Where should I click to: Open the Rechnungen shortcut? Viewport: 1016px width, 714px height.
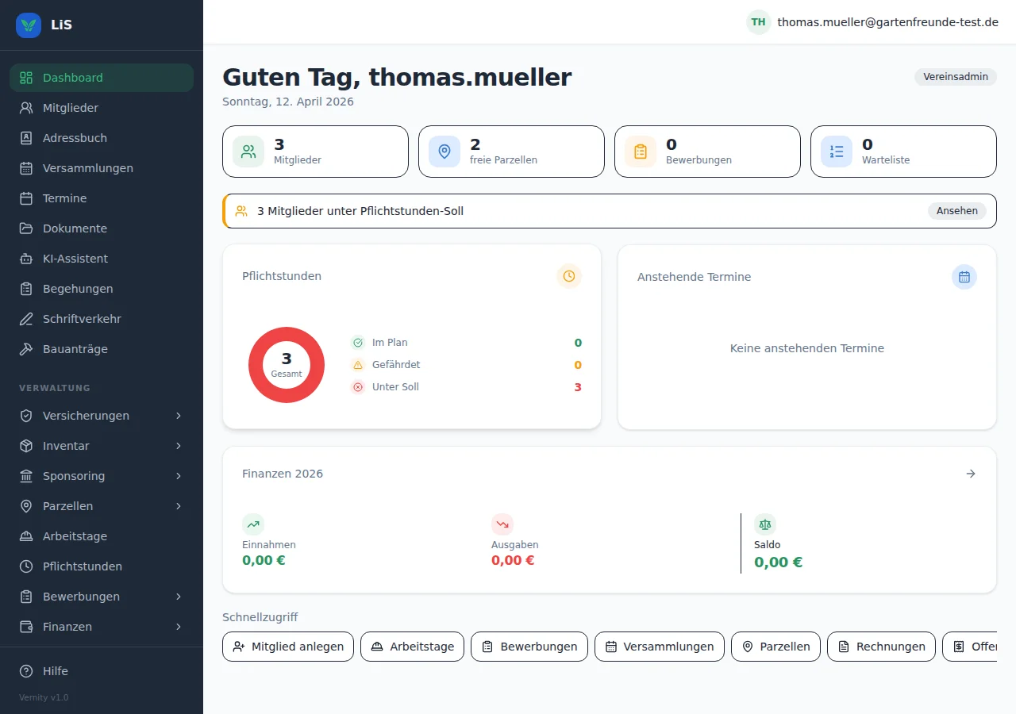tap(881, 647)
